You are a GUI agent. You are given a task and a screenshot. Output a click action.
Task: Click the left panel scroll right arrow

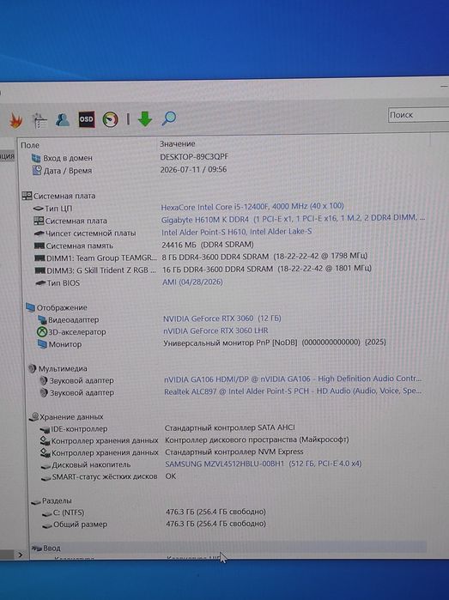click(x=20, y=555)
